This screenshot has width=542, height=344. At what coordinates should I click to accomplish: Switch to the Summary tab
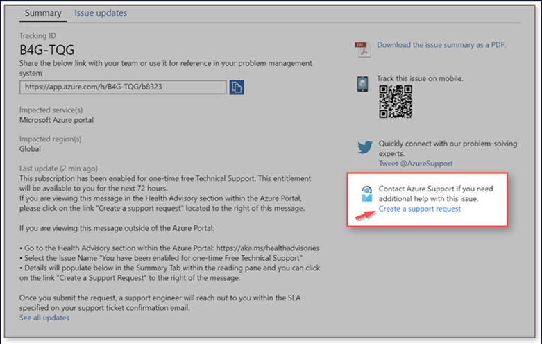click(43, 13)
